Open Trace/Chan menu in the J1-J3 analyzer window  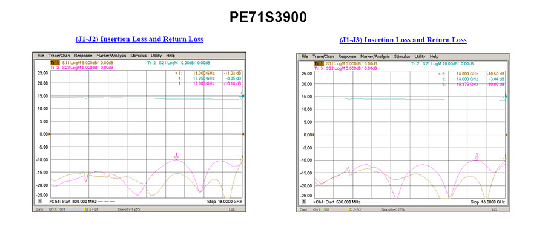(323, 56)
